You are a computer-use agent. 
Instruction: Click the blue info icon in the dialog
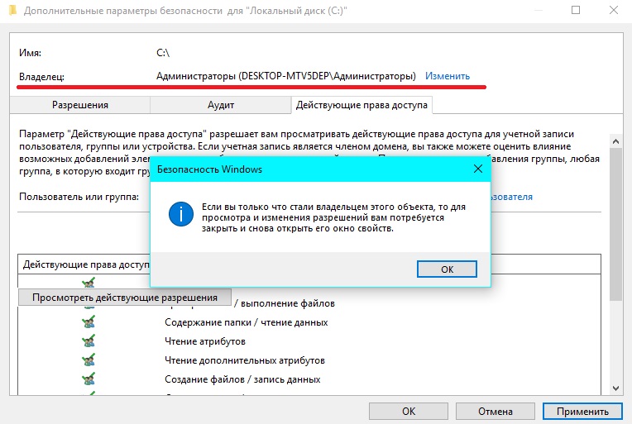[180, 216]
